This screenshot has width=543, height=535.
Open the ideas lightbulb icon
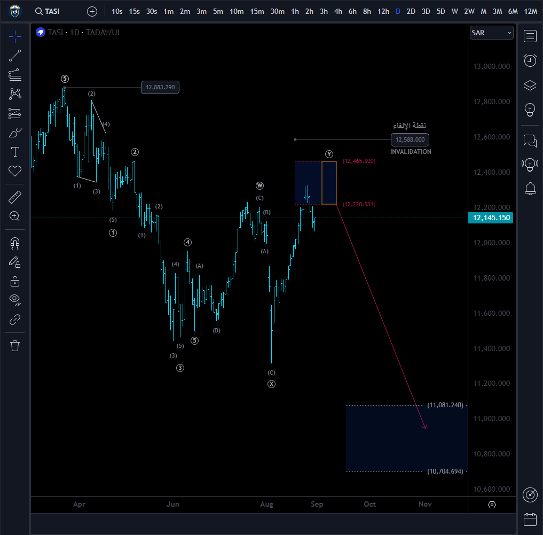[530, 110]
